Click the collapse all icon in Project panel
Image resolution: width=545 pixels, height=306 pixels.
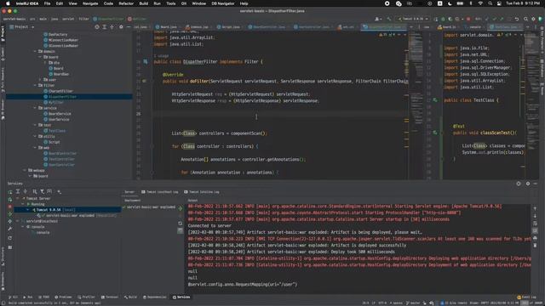(x=112, y=26)
